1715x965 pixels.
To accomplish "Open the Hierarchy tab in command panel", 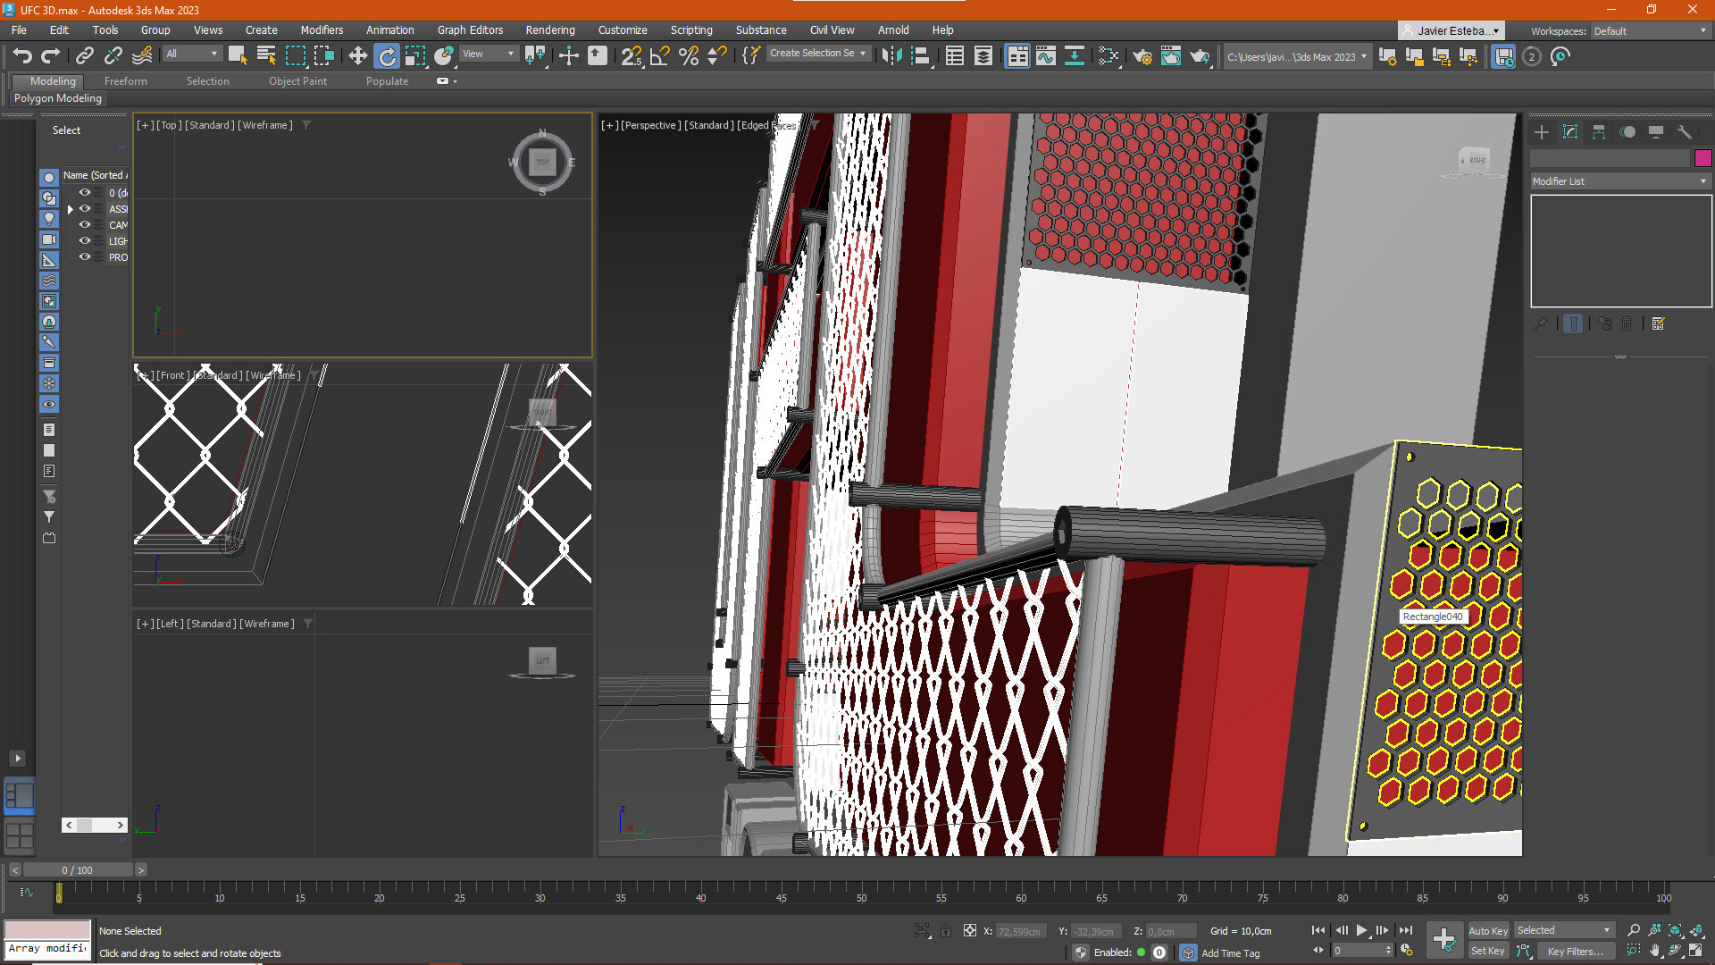I will [x=1599, y=132].
